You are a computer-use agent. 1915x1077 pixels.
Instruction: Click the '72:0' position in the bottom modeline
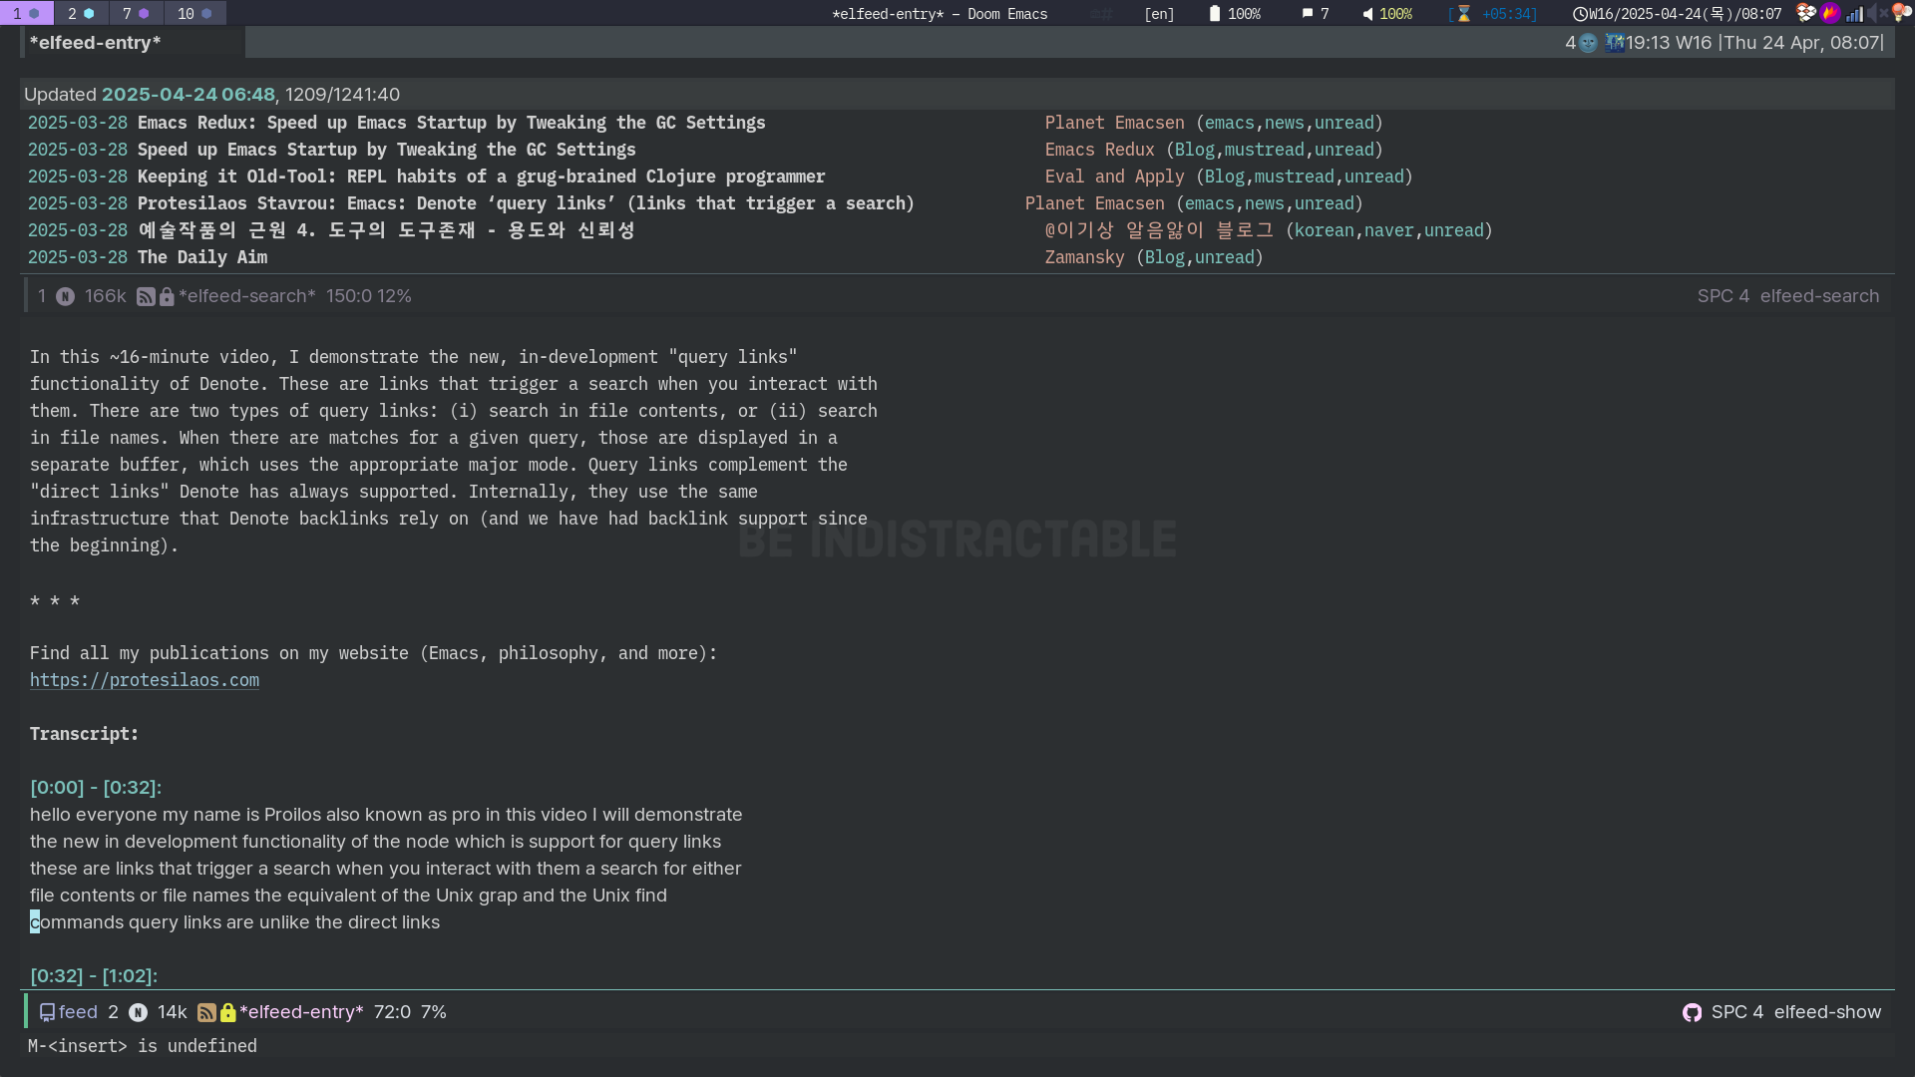click(392, 1012)
